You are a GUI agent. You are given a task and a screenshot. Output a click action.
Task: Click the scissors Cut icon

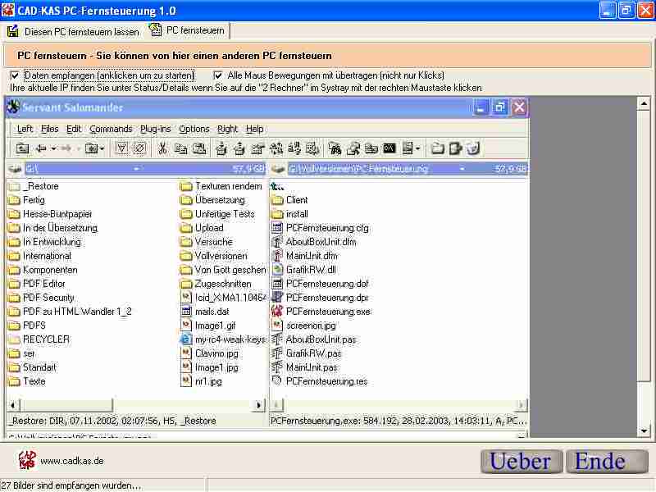[x=162, y=148]
